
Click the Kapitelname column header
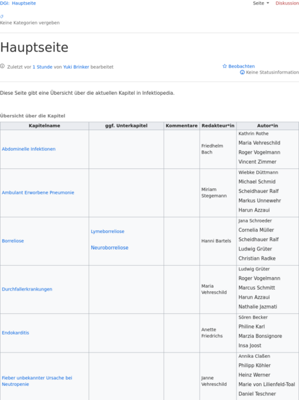pos(45,126)
